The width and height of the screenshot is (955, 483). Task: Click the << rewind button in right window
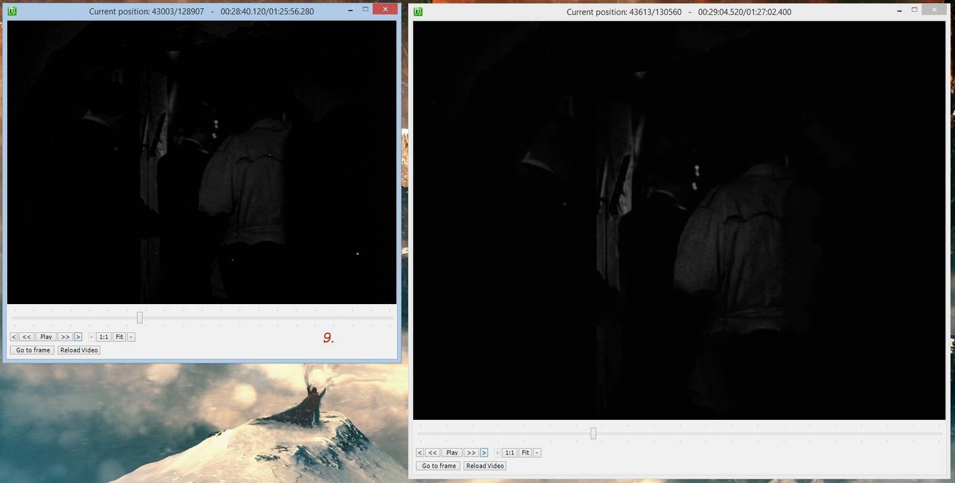point(433,453)
